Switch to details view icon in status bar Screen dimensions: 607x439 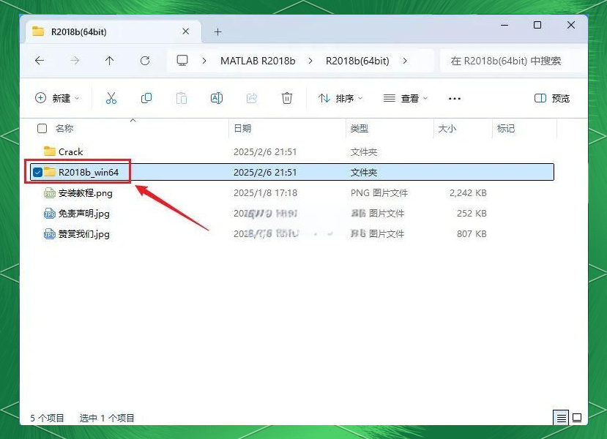[x=561, y=418]
